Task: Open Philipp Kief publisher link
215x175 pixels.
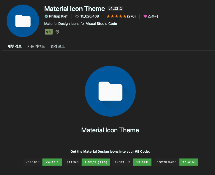Action: click(58, 16)
